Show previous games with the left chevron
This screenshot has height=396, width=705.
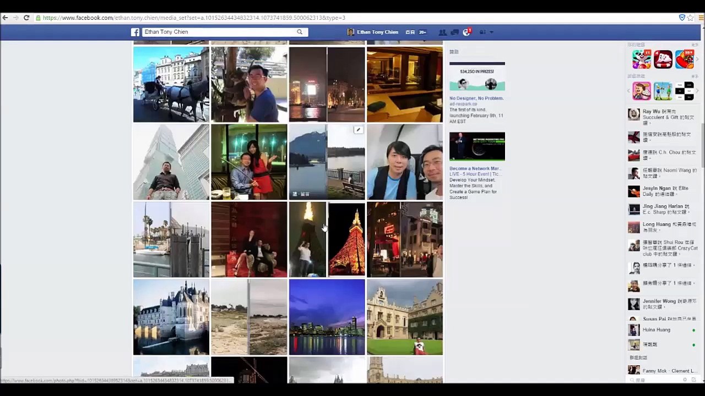coord(629,91)
